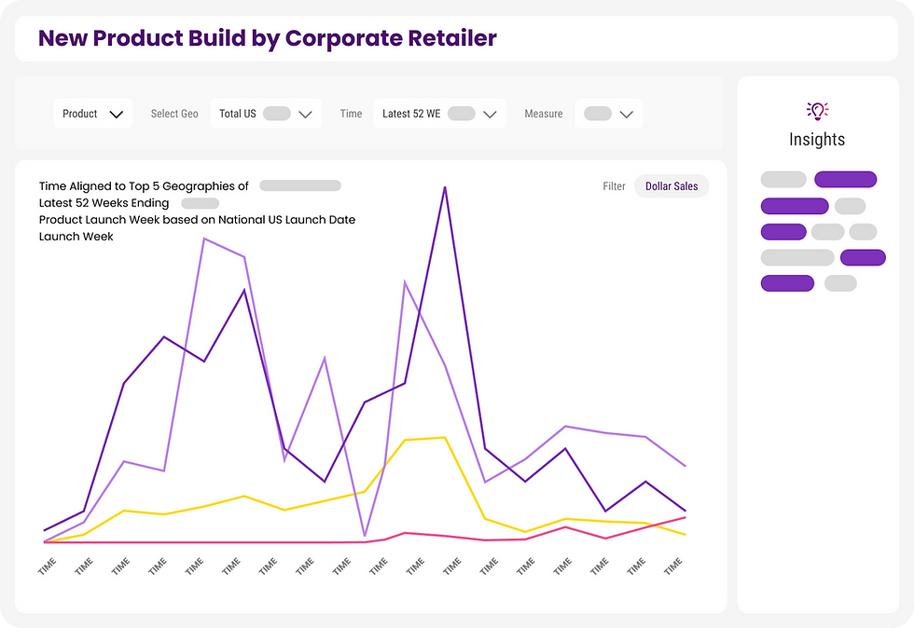The image size is (914, 628).
Task: Expand the Total US geography dropdown
Action: pyautogui.click(x=266, y=114)
